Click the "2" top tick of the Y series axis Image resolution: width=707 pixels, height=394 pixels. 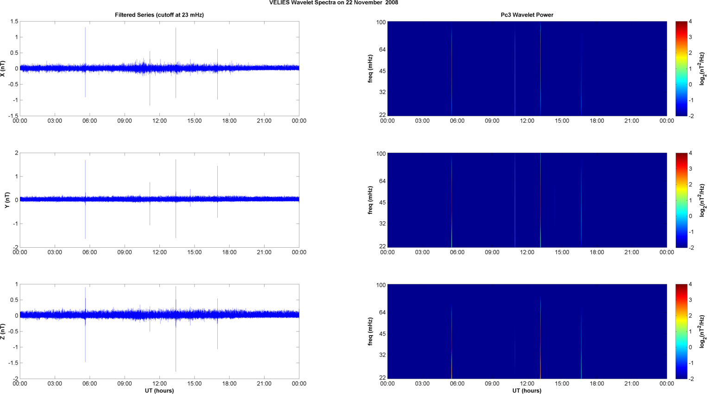17,153
